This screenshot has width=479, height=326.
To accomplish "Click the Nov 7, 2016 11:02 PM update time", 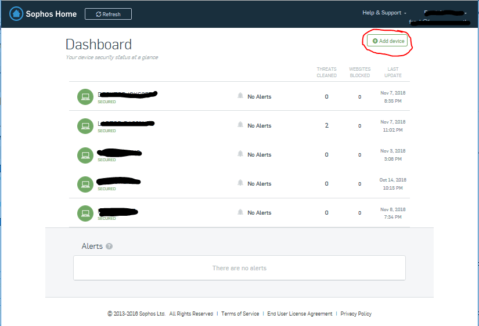I will (393, 126).
